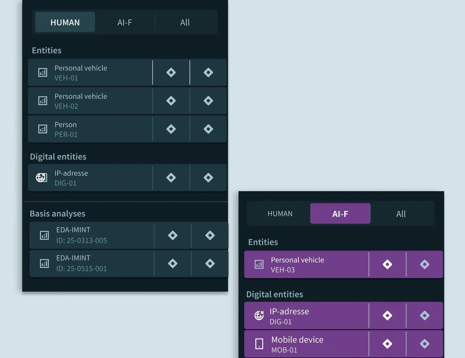Screen dimensions: 465x358
Task: Open the All tab in left panel
Action: pos(185,22)
